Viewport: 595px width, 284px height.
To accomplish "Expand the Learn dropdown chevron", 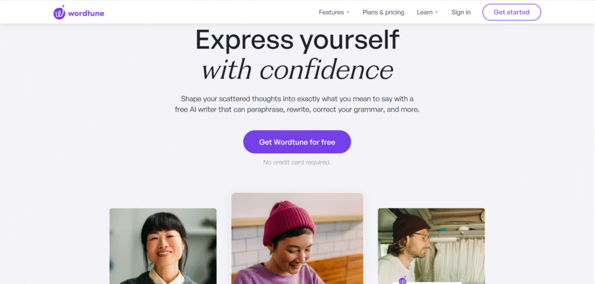I will [436, 12].
